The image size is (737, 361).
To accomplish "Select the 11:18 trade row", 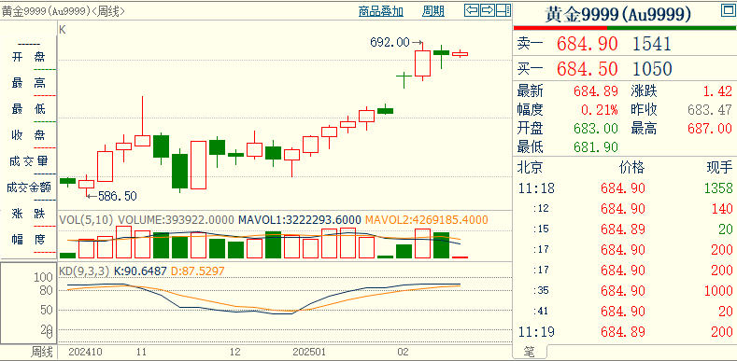I will tap(625, 188).
